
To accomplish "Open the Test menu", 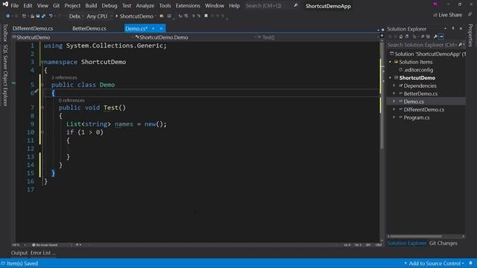I will 127,6.
